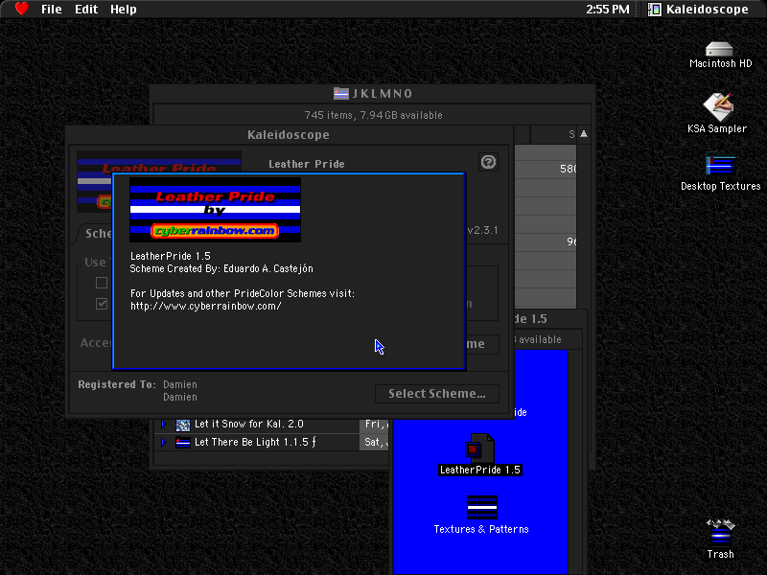
Task: Open the File menu
Action: (52, 10)
